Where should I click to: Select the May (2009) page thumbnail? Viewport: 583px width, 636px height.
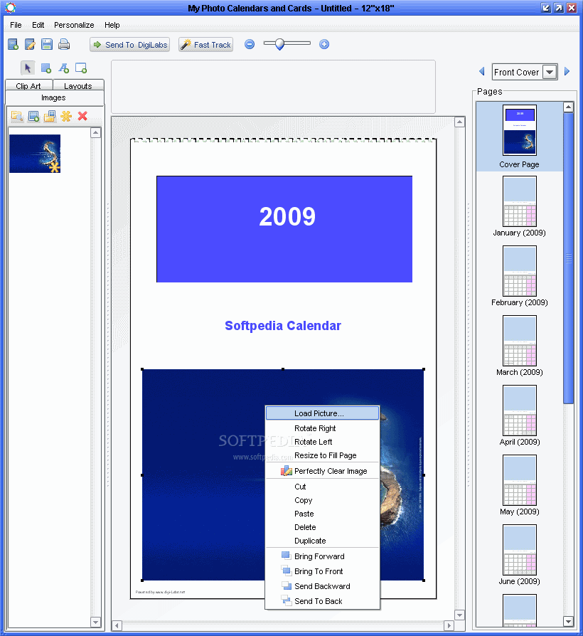pyautogui.click(x=519, y=480)
